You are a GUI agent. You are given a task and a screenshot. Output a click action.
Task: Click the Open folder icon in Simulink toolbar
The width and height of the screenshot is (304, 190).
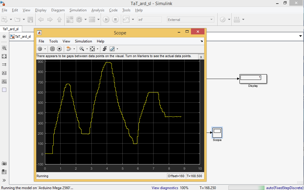17,19
